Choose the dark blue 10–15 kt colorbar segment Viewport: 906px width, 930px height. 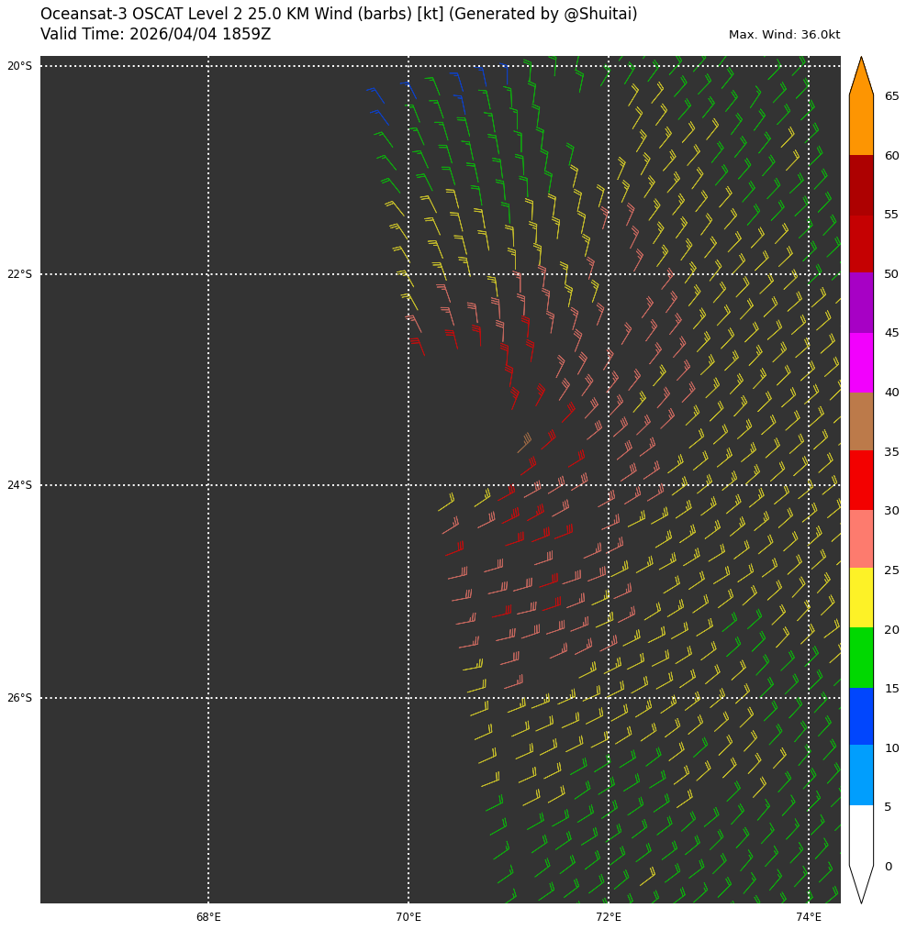tap(861, 717)
